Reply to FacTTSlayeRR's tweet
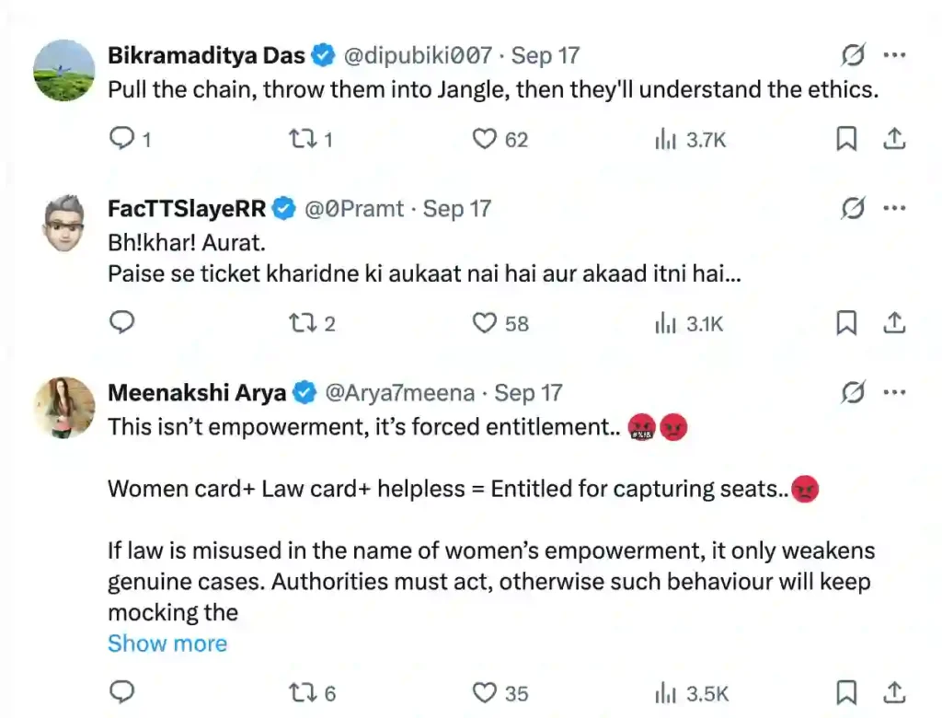 click(x=122, y=323)
